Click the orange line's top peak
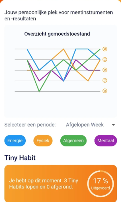This screenshot has width=121, height=202. tap(64, 49)
